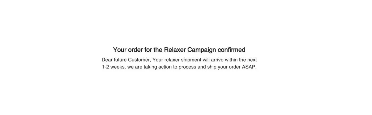Viewport: 372px width, 115px height.
Task: Click the word "Dear" in the message
Action: click(107, 60)
